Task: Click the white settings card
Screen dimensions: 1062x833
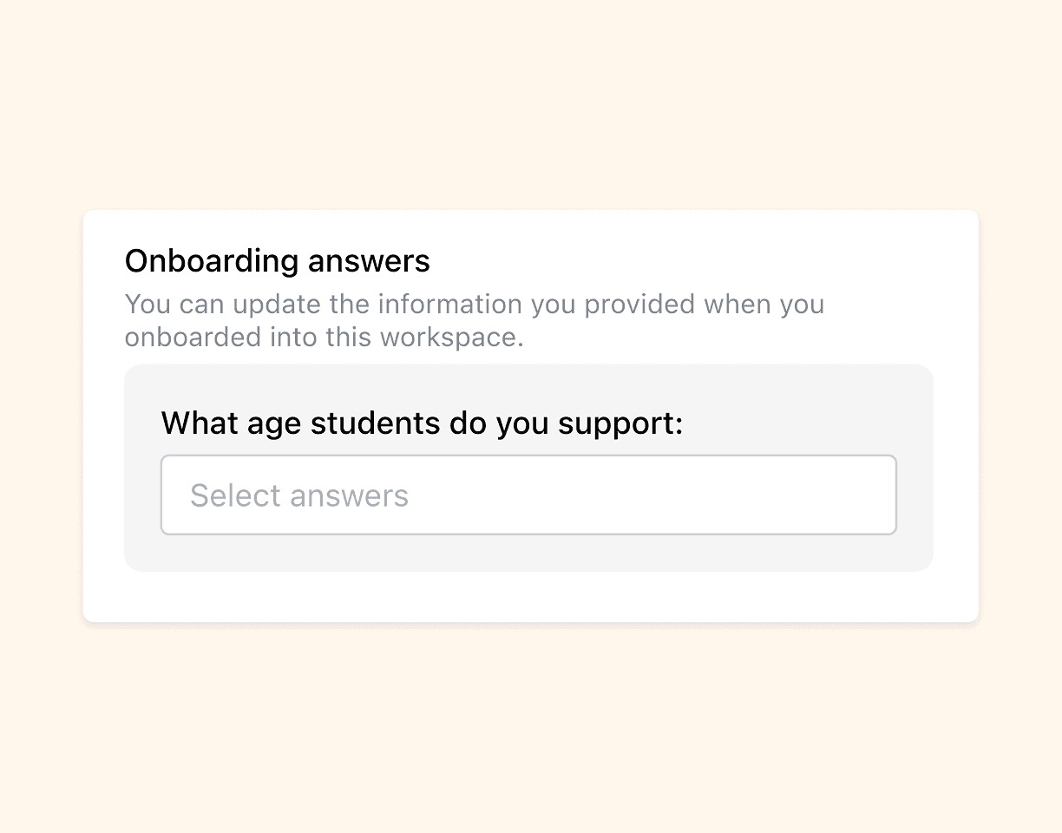Action: pos(529,599)
